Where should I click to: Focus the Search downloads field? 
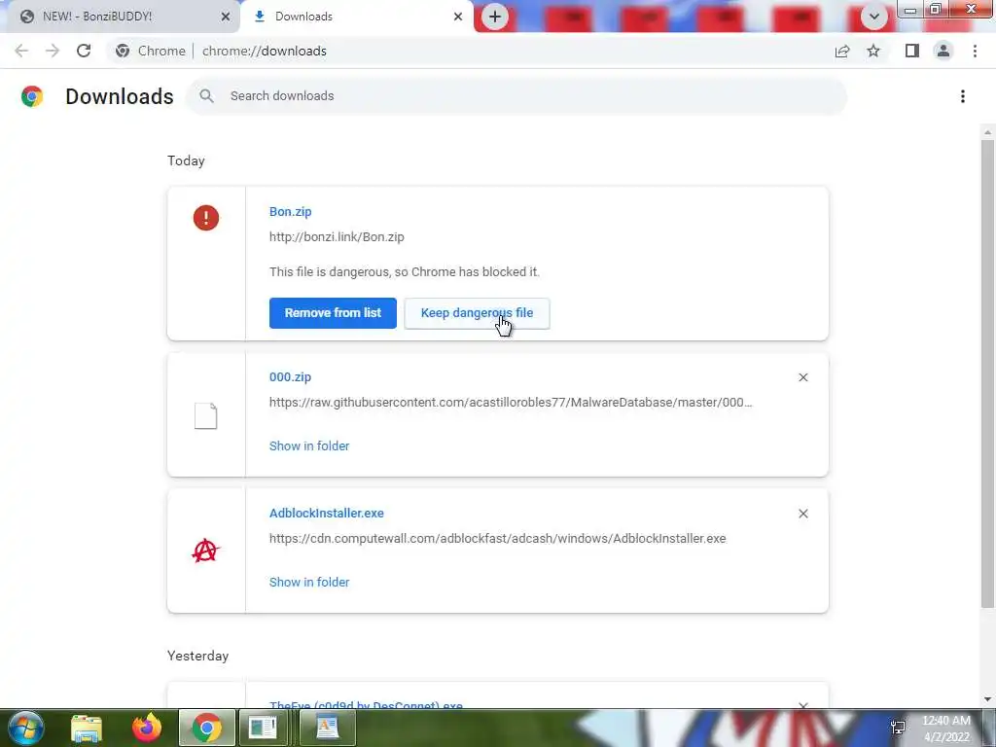point(516,96)
